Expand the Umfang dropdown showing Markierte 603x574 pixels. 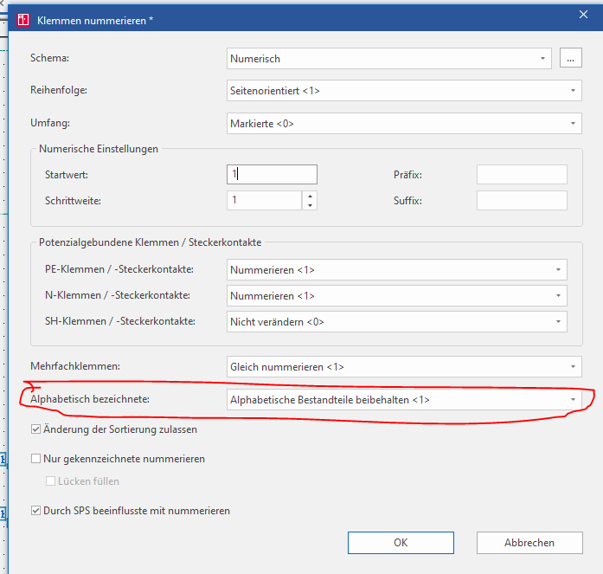click(x=404, y=124)
